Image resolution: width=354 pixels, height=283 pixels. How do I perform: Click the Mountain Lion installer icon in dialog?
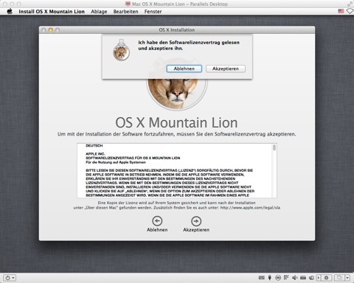[121, 50]
